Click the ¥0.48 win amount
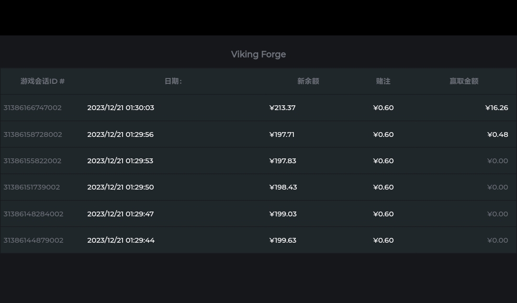This screenshot has width=517, height=303. click(497, 135)
